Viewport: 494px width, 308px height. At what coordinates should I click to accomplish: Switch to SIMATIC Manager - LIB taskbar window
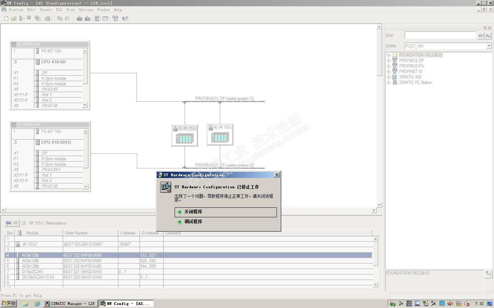71,304
